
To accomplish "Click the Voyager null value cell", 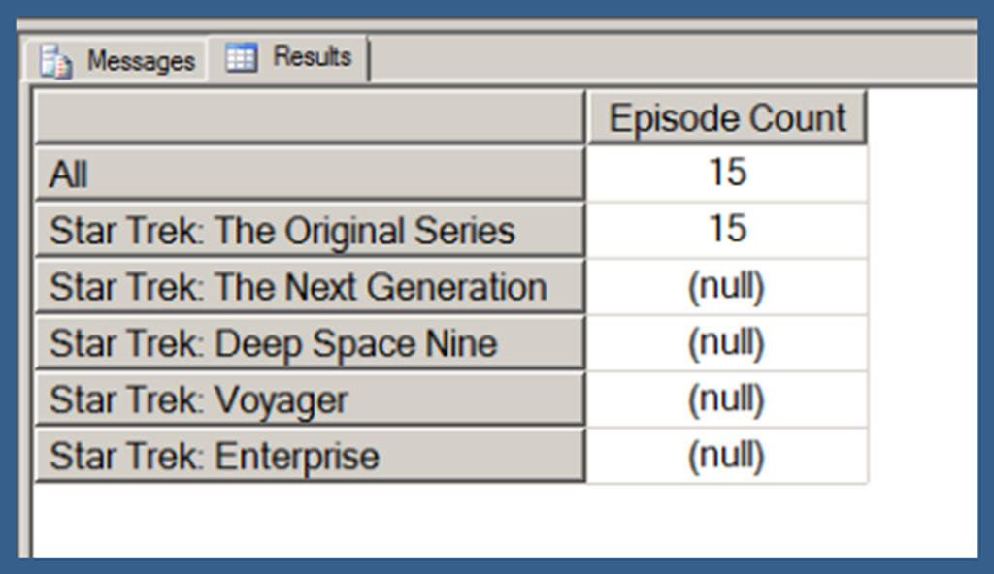I will tap(726, 399).
